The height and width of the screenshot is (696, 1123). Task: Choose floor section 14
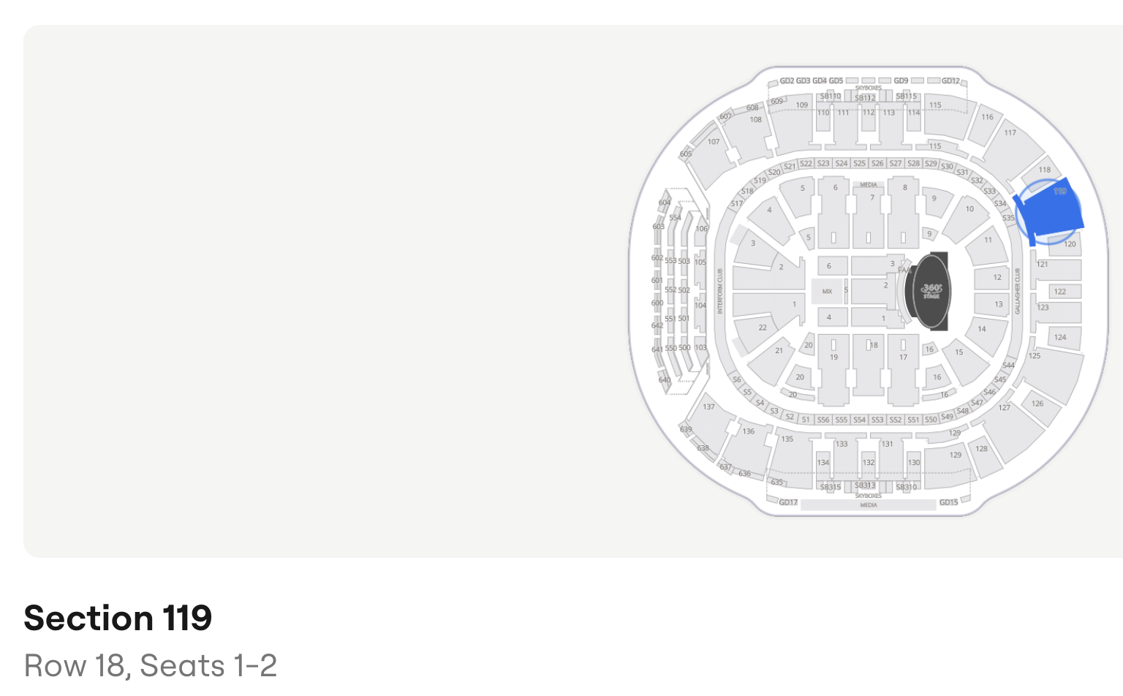coord(982,333)
